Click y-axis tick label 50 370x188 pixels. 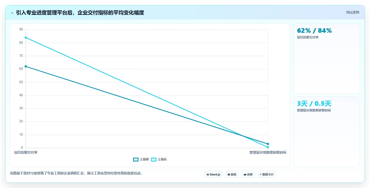pos(21,82)
